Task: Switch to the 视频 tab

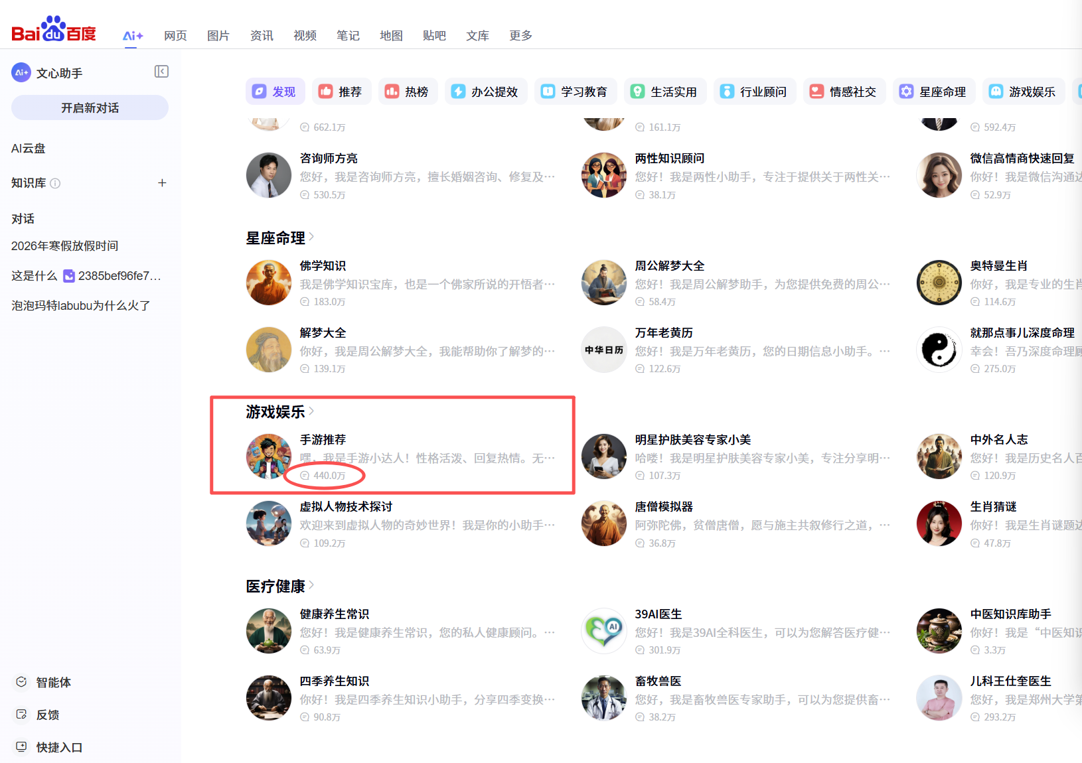Action: click(305, 36)
